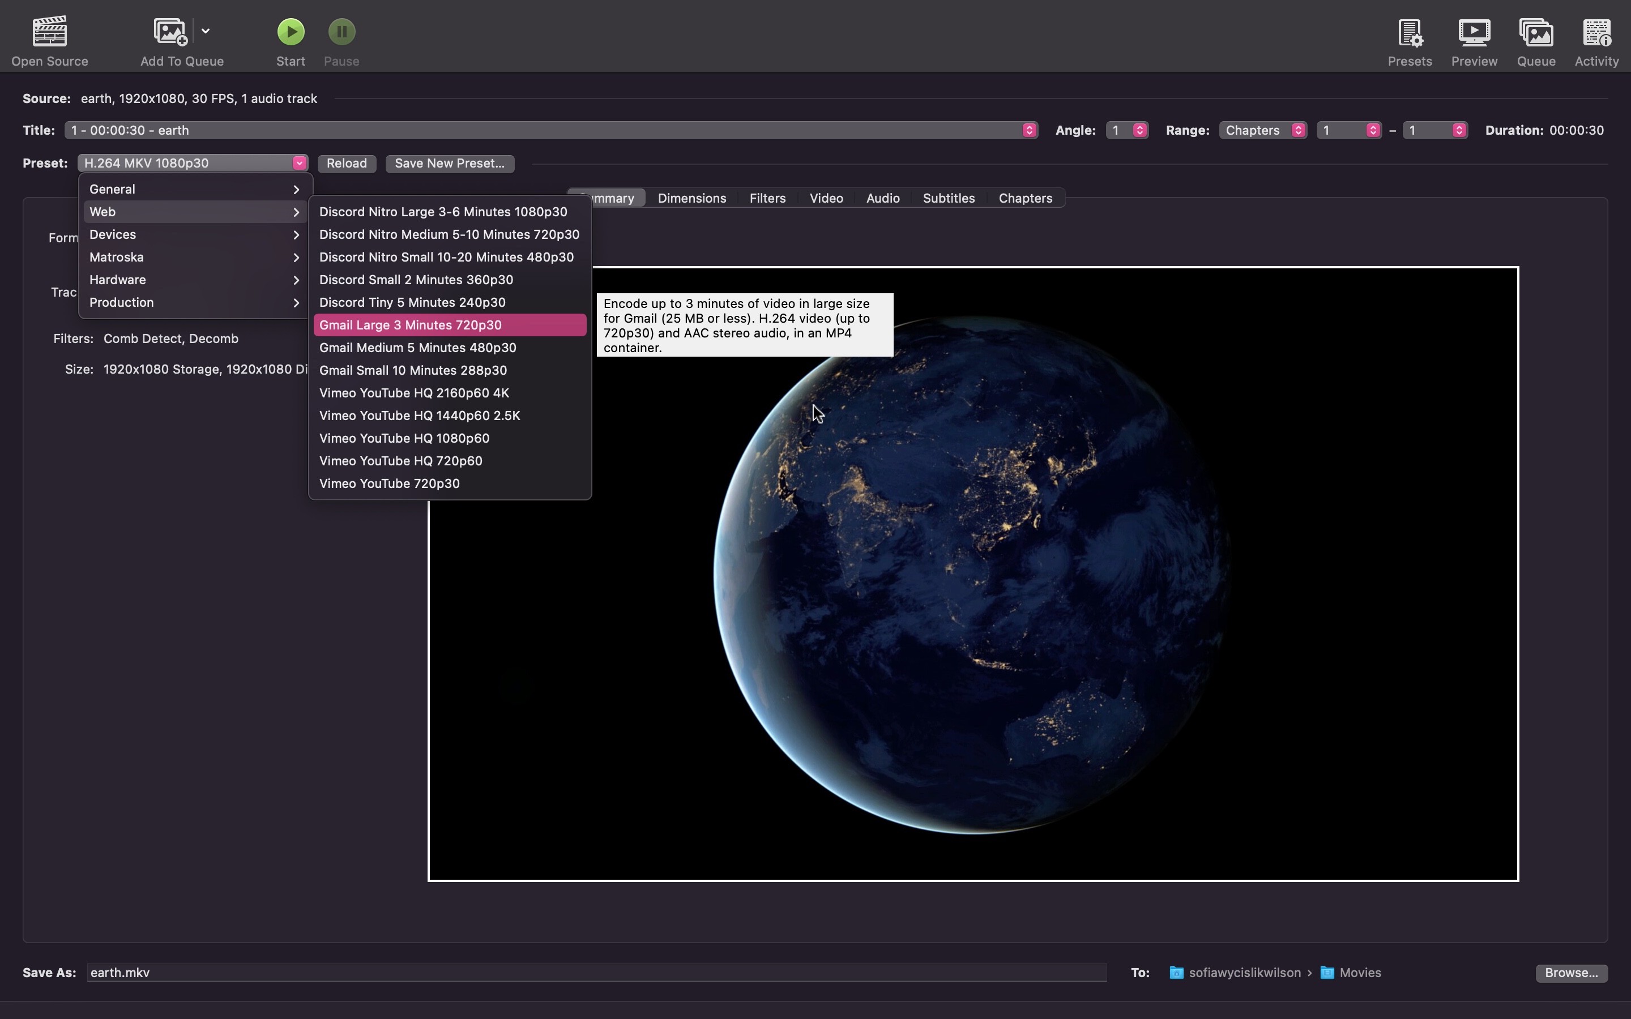The width and height of the screenshot is (1631, 1019).
Task: Expand the Web presets submenu
Action: click(x=194, y=211)
